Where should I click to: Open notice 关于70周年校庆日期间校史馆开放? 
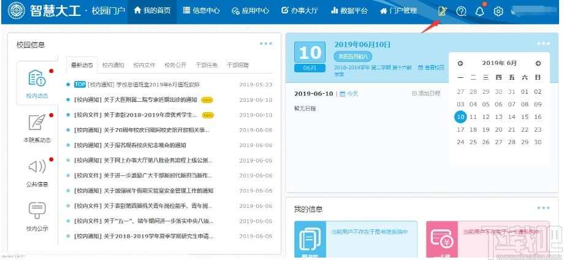click(142, 130)
